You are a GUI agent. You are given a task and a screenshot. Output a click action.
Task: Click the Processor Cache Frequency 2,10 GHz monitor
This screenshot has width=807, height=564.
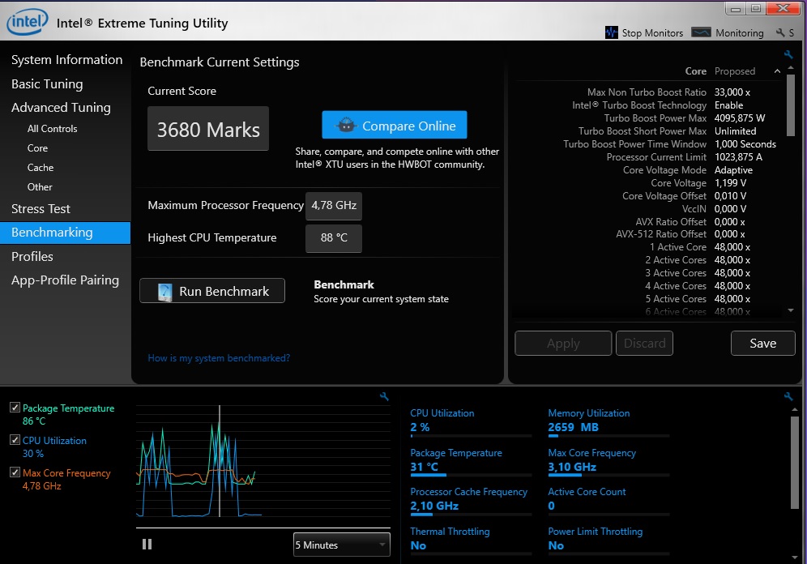pyautogui.click(x=470, y=500)
